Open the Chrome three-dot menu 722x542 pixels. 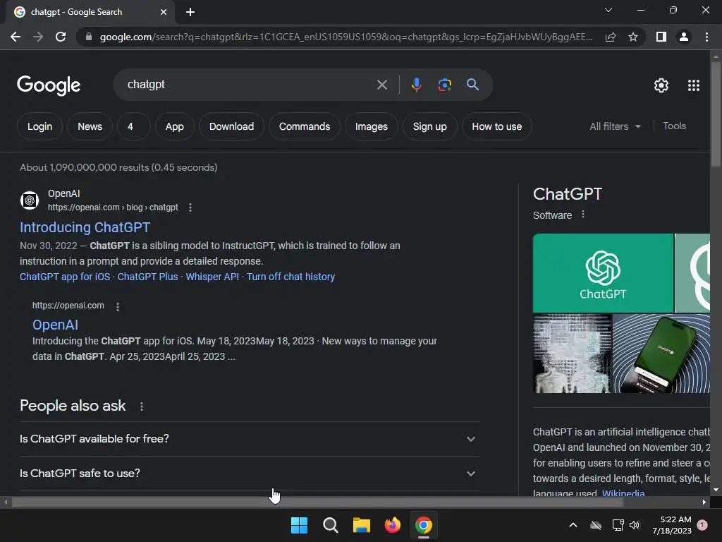(x=706, y=37)
